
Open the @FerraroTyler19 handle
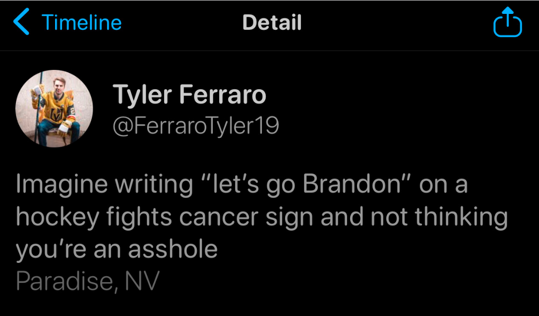(196, 126)
